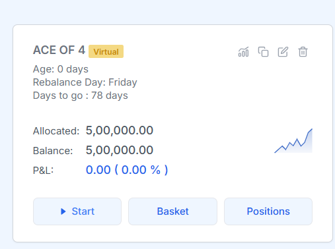
Task: Click the Allocated label
Action: click(x=56, y=131)
